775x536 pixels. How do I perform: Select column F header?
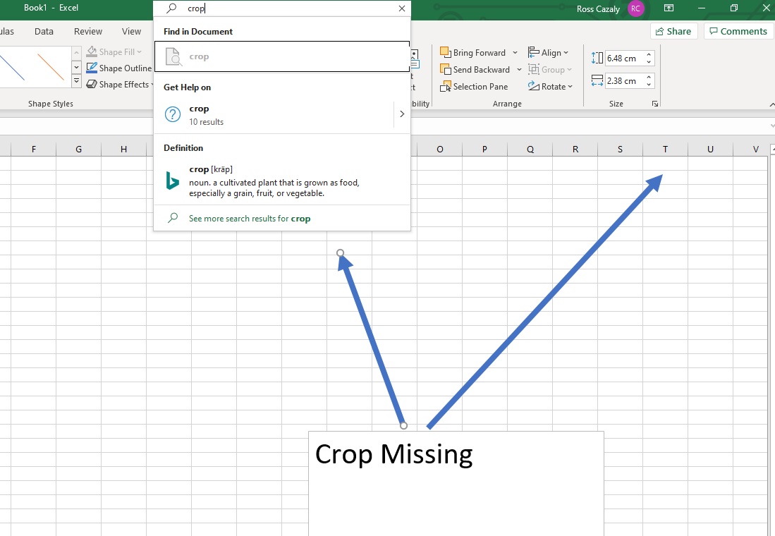[x=34, y=149]
